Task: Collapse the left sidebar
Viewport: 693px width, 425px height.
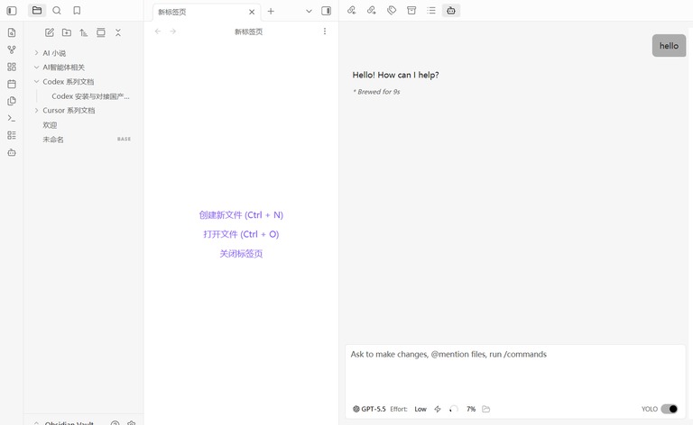Action: pyautogui.click(x=12, y=11)
